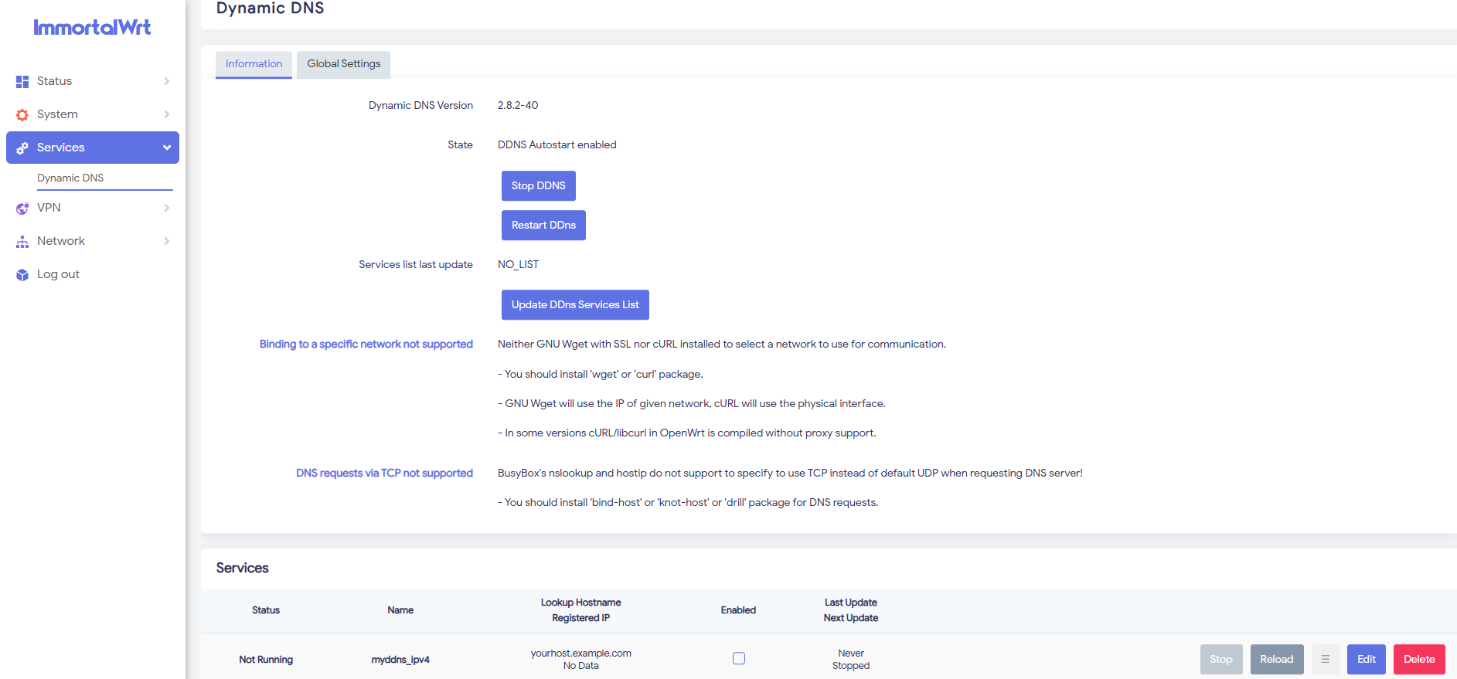Click the Services section heading

click(x=243, y=568)
